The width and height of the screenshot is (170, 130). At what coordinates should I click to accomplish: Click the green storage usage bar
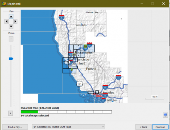pos(30,112)
